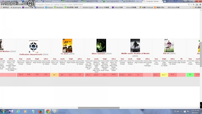Click the 8.3 Fifa 15 ultra cell

coord(173,75)
